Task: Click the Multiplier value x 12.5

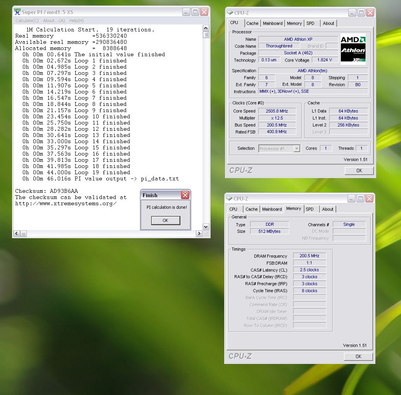Action: coord(277,118)
